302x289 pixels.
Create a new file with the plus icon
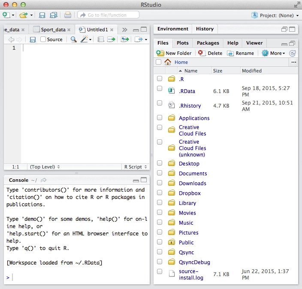pyautogui.click(x=6, y=15)
